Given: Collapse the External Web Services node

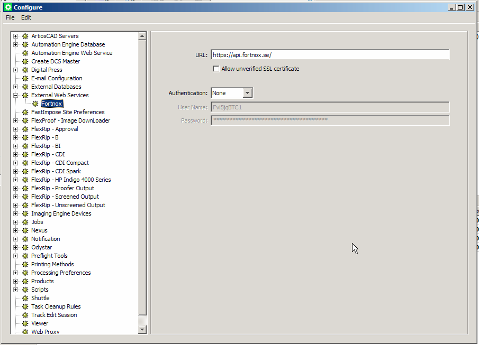Looking at the screenshot, I should tap(16, 95).
